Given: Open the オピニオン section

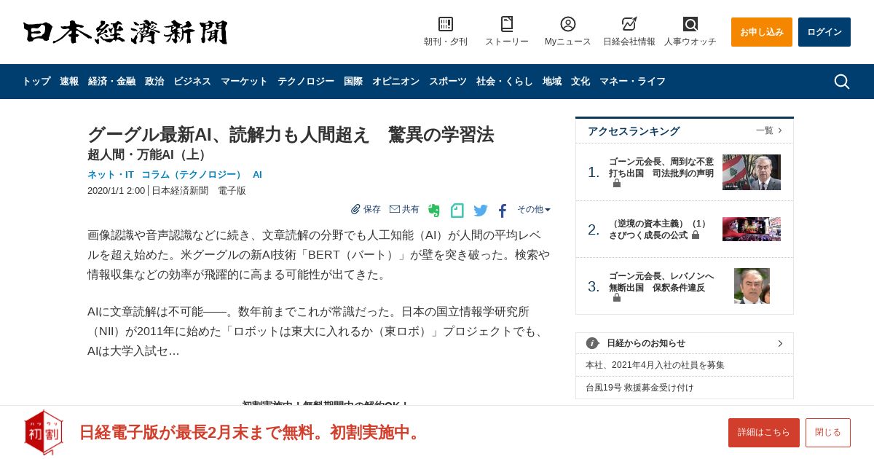Looking at the screenshot, I should 395,82.
